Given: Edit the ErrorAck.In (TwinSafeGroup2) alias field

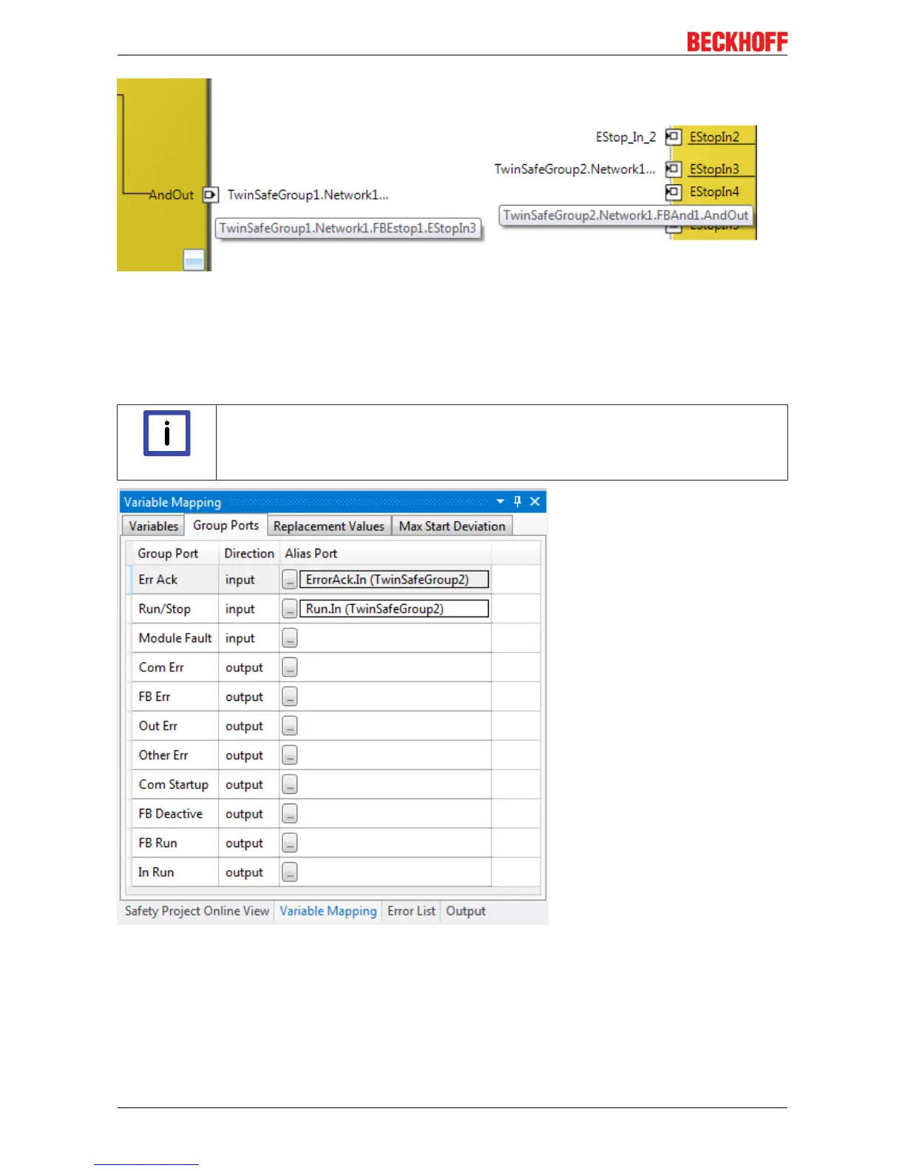Looking at the screenshot, I should click(x=394, y=580).
